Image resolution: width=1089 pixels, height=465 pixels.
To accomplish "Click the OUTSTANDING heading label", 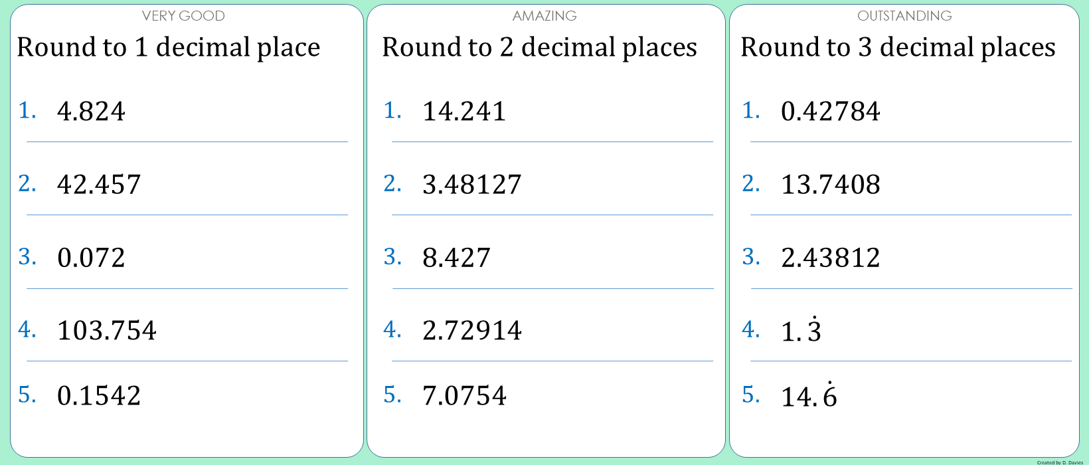I will (x=904, y=16).
